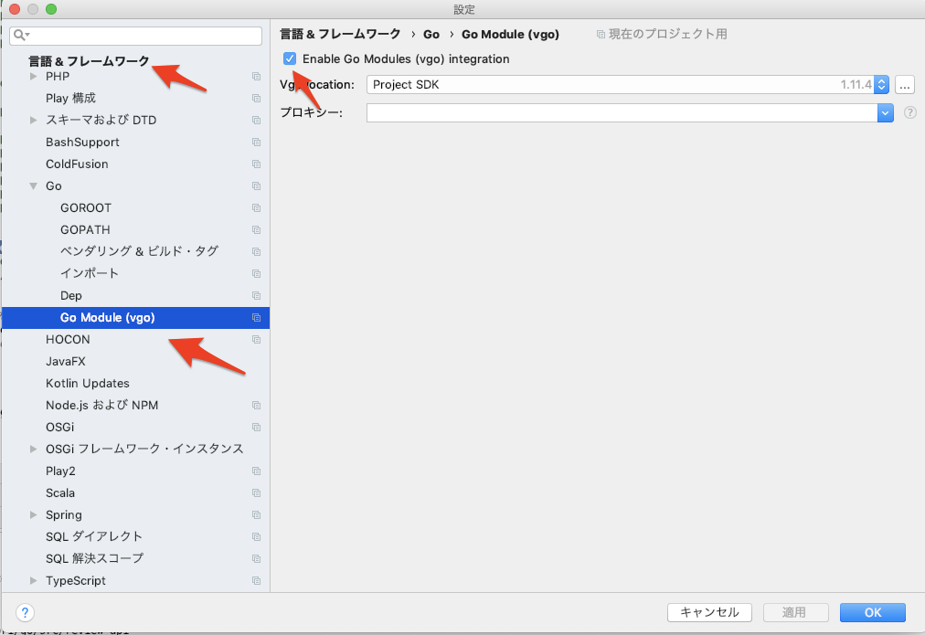Expand the Spring tree node
This screenshot has width=925, height=635.
(34, 514)
